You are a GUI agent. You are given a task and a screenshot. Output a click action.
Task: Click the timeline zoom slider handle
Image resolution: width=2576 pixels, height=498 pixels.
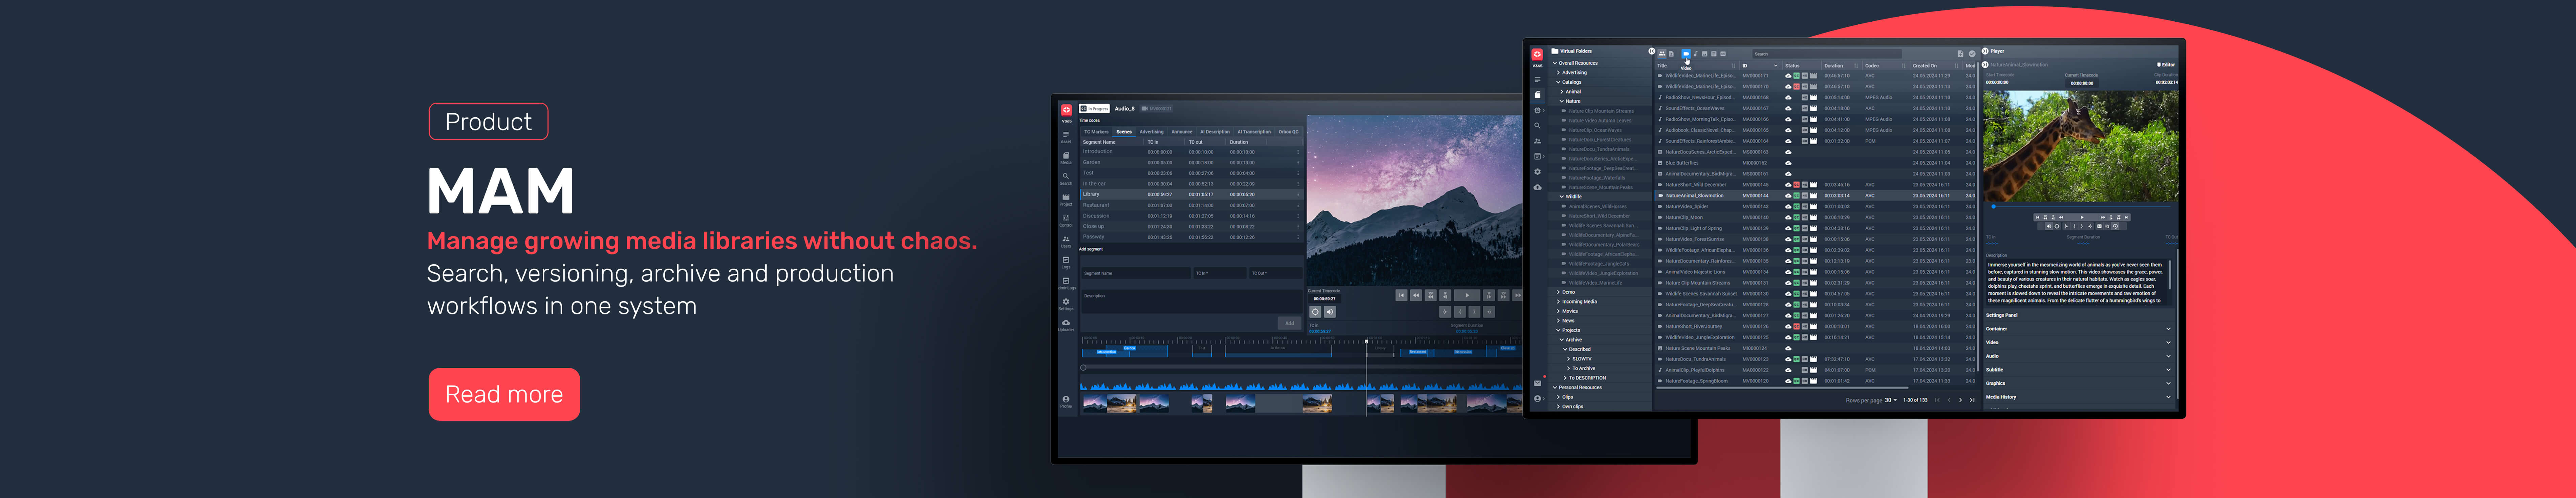(1083, 368)
